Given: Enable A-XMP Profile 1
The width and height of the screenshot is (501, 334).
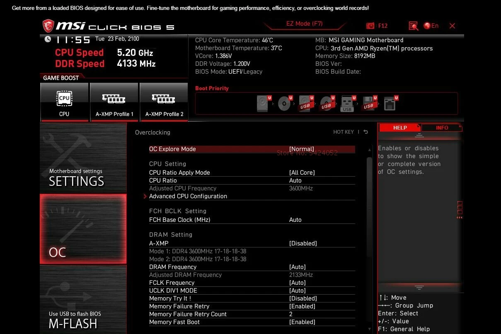Looking at the screenshot, I should (114, 102).
